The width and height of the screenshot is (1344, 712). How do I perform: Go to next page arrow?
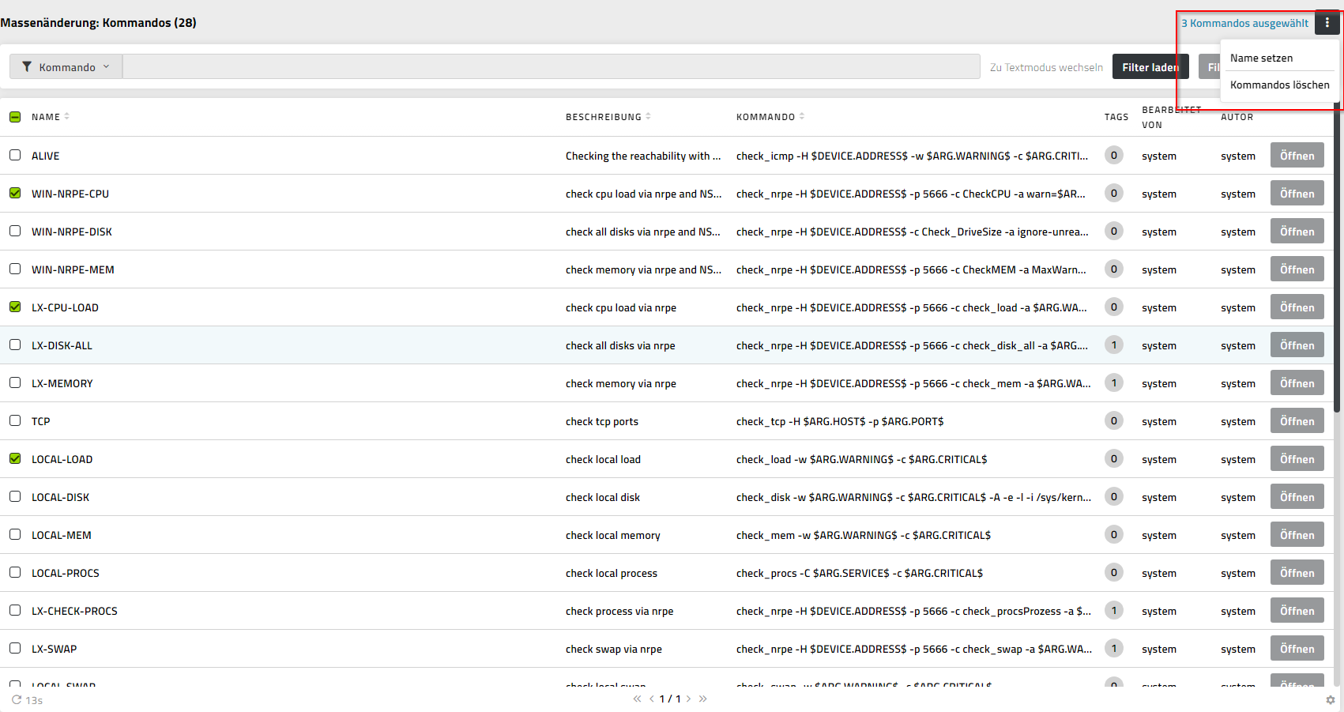[x=689, y=699]
